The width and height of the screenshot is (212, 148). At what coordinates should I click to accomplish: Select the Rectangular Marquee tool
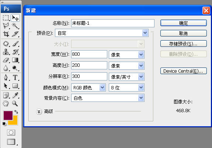point(6,18)
